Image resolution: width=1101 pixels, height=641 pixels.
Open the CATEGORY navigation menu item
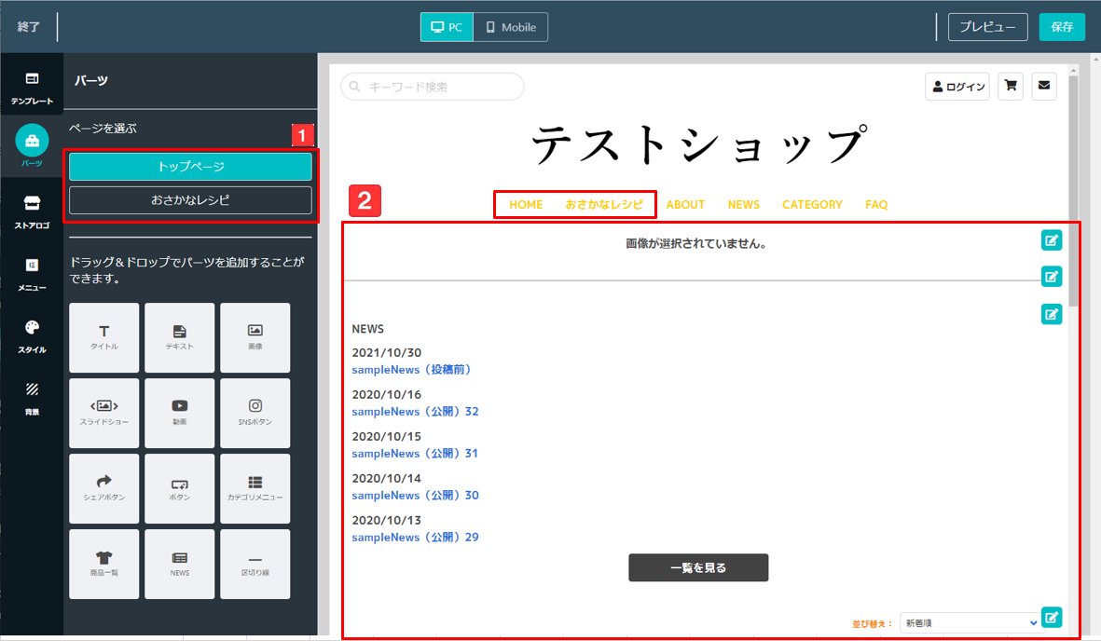coord(812,204)
